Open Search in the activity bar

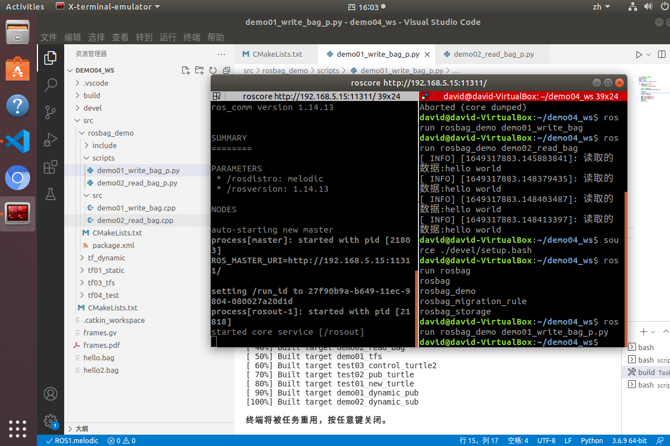[x=51, y=85]
